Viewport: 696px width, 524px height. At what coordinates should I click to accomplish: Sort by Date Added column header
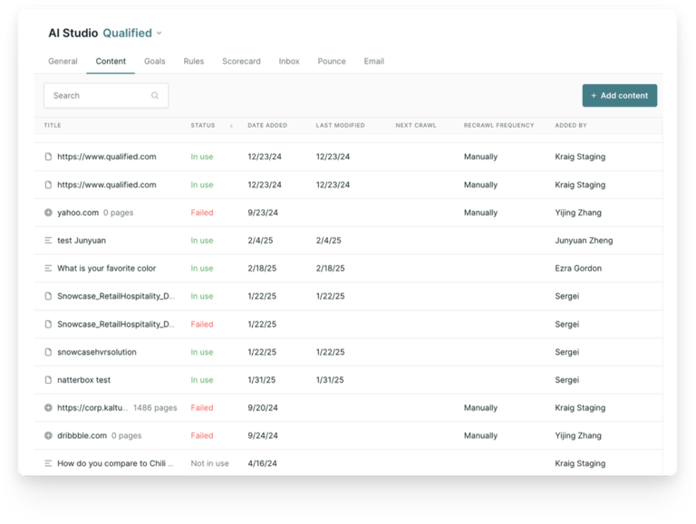(x=267, y=126)
